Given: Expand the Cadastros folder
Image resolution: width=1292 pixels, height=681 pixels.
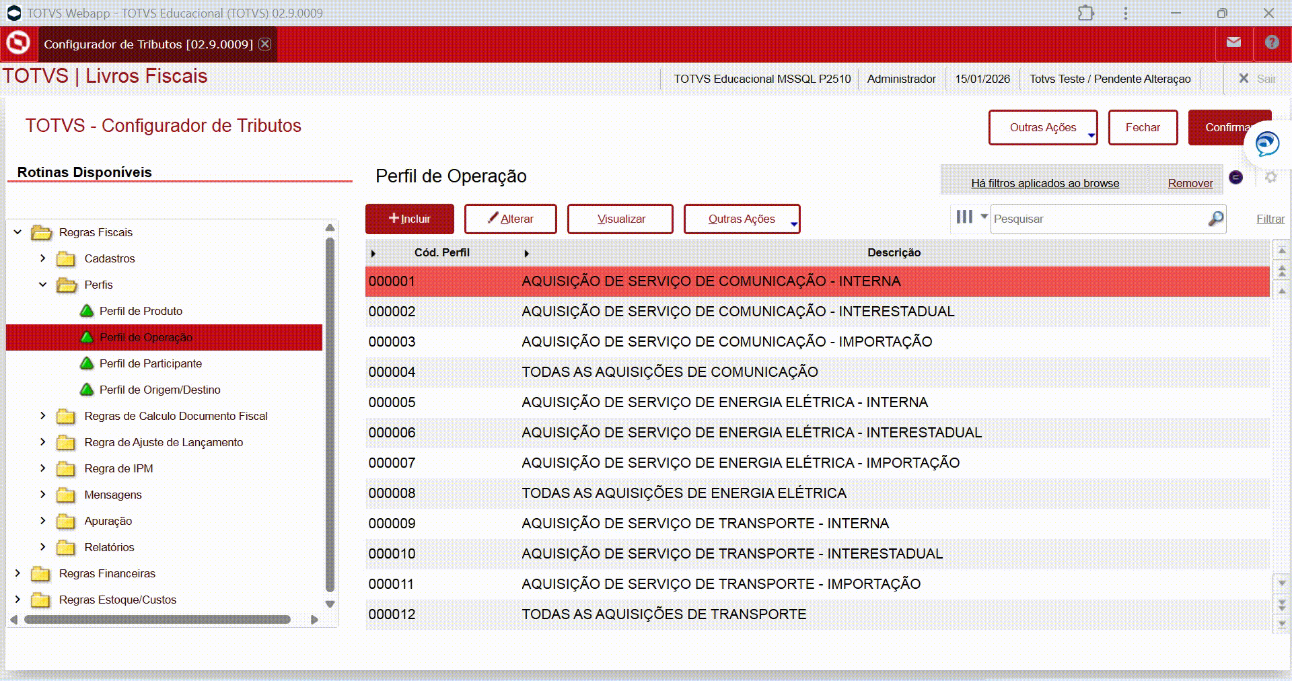Looking at the screenshot, I should pyautogui.click(x=43, y=258).
